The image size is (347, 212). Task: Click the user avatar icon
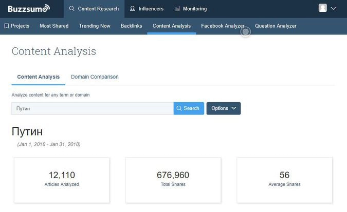[323, 8]
